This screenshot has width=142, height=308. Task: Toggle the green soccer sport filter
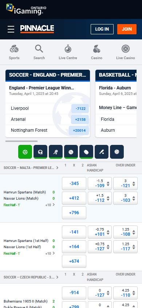(25, 152)
